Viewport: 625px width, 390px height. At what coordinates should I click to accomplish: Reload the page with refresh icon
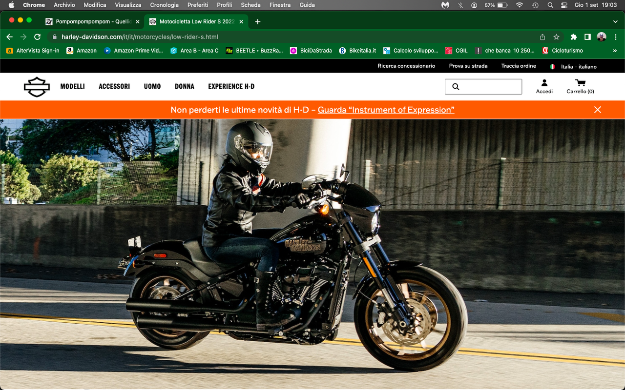(37, 37)
